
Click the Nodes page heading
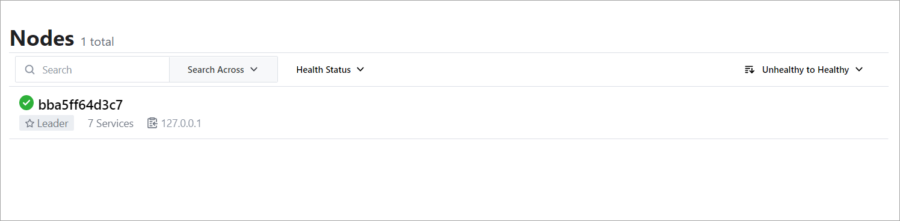(x=42, y=38)
